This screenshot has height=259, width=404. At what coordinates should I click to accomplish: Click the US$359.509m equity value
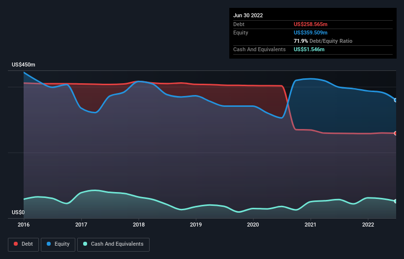(x=311, y=32)
